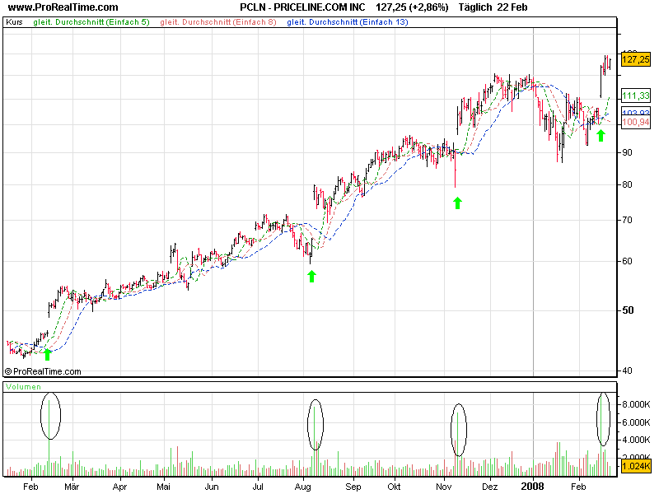This screenshot has height=494, width=659.
Task: Click the orange 127,25 current price tag
Action: (636, 59)
